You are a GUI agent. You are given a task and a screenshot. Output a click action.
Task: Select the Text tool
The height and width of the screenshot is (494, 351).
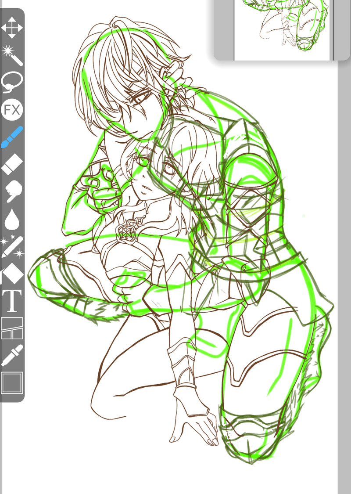12,300
